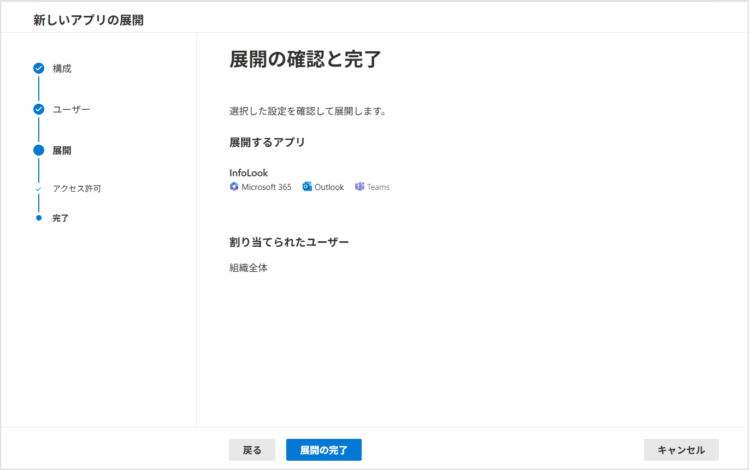Viewport: 749px width, 470px height.
Task: Select the 完了 sub-step label
Action: coord(61,218)
